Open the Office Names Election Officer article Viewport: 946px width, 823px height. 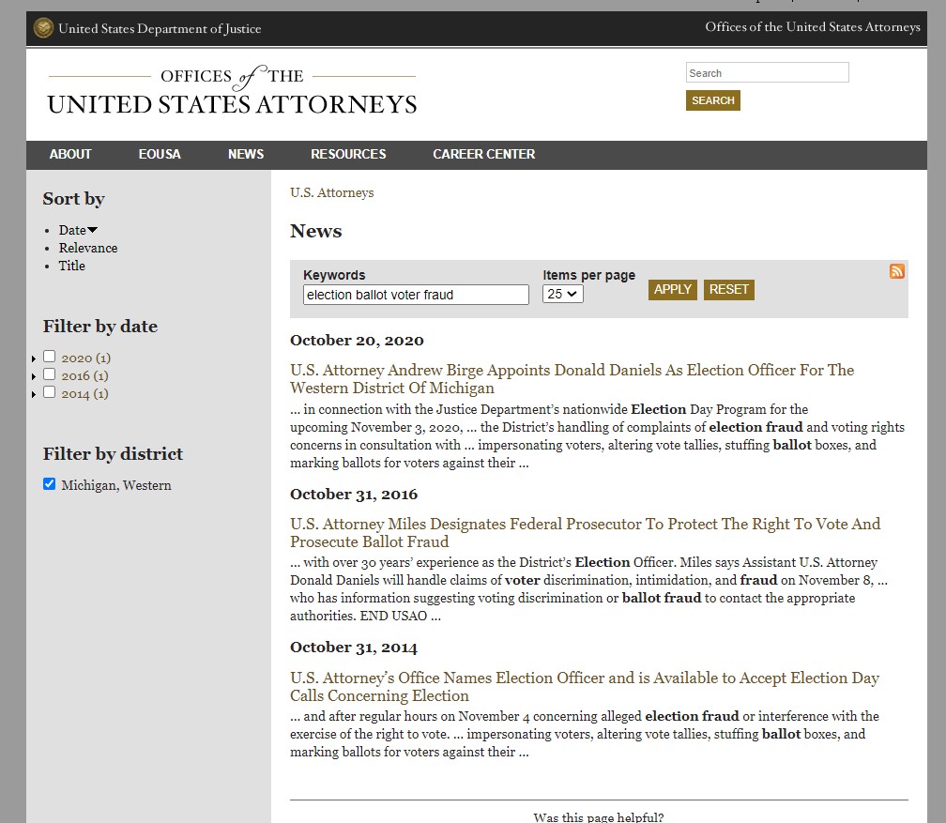[x=585, y=687]
